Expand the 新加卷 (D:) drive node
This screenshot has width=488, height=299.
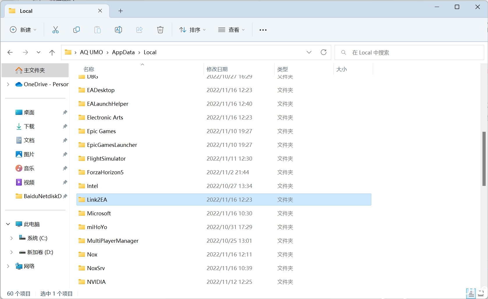[x=12, y=252]
